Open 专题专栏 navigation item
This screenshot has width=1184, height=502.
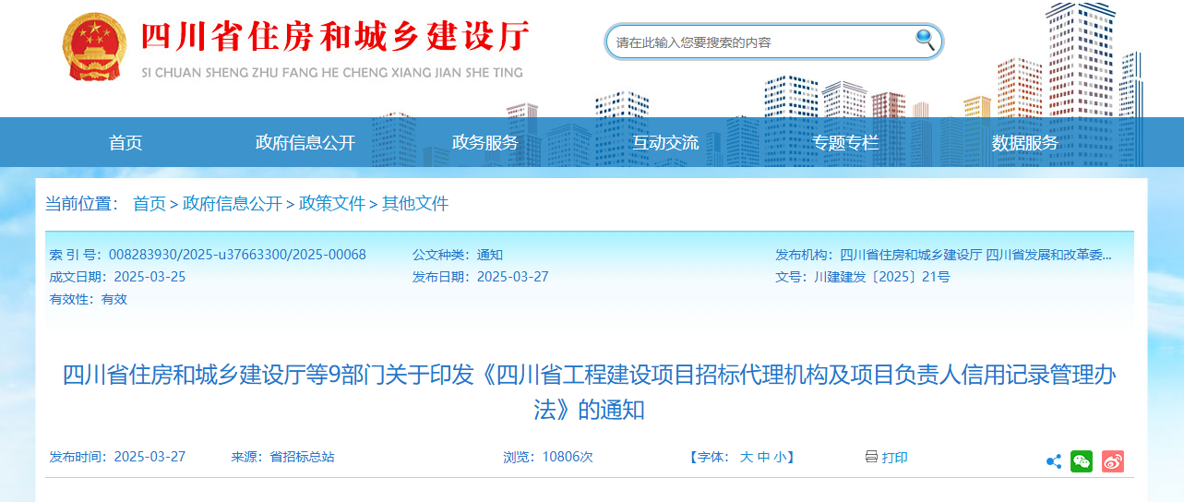tap(845, 143)
